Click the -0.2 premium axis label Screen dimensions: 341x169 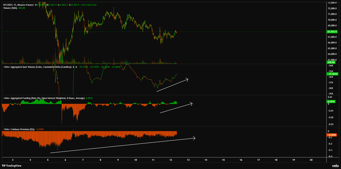pos(330,144)
